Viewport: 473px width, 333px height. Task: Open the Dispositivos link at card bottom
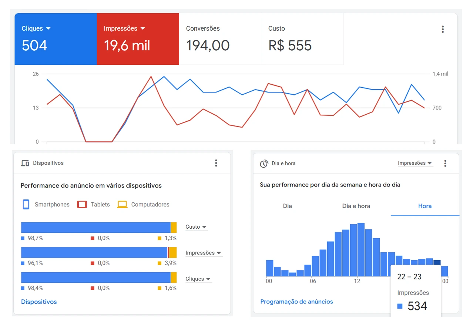pos(39,302)
